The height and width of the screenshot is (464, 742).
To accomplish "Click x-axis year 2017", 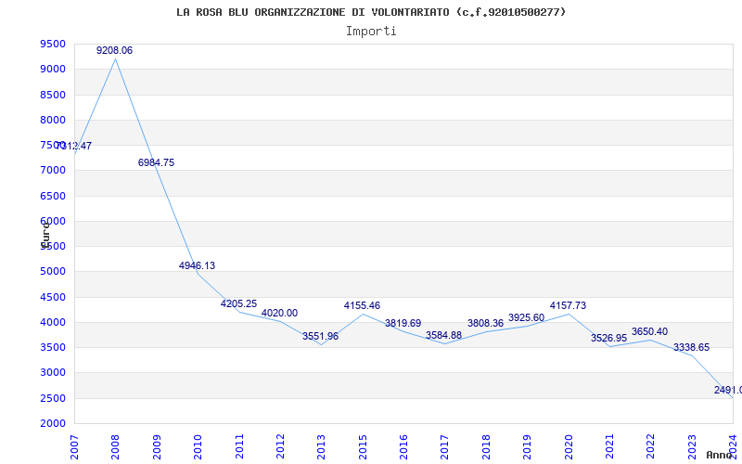I will pyautogui.click(x=445, y=447).
